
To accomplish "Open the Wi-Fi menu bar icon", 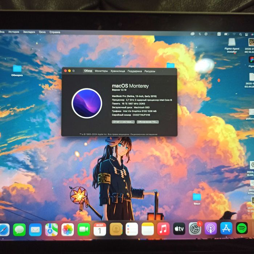I will (x=234, y=34).
